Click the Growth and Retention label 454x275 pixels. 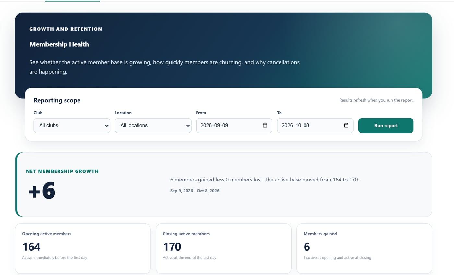pyautogui.click(x=66, y=29)
